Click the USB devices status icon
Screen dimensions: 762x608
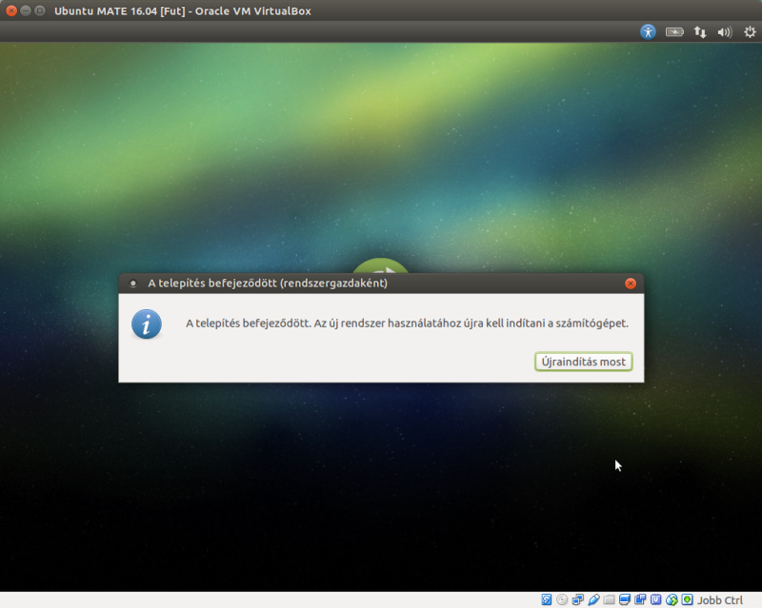click(x=593, y=599)
